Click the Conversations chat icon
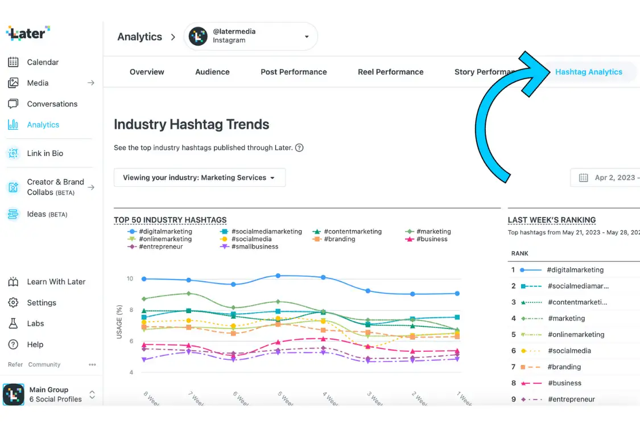This screenshot has height=427, width=640. (13, 104)
